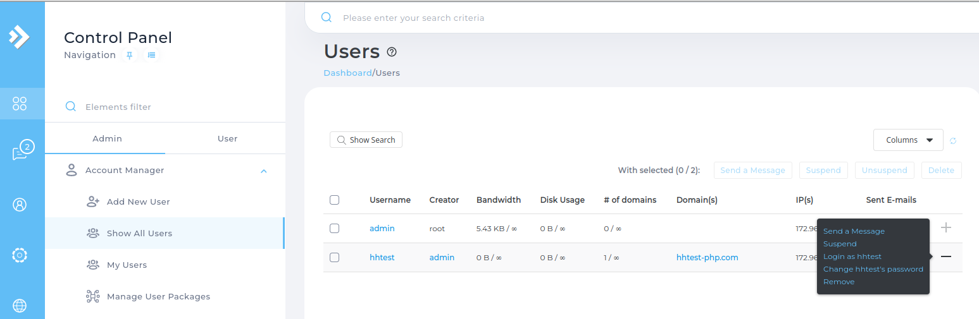The width and height of the screenshot is (979, 319).
Task: Expand actions plus icon for admin row
Action: 946,227
